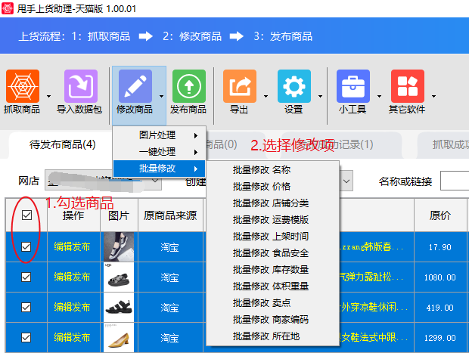Viewport: 469px width, 353px height.
Task: Click 编辑发布 in the 1299.00 row
Action: pos(72,337)
